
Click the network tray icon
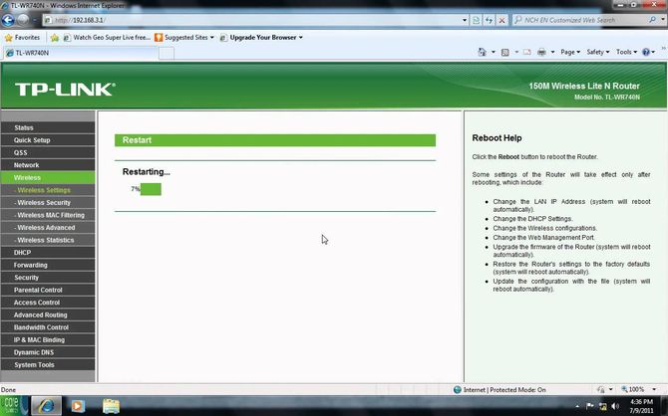[x=603, y=406]
